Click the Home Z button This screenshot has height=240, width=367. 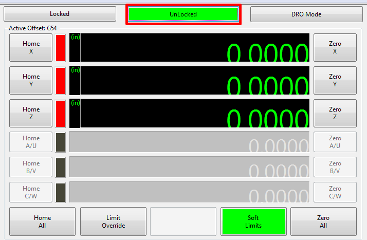pyautogui.click(x=31, y=113)
